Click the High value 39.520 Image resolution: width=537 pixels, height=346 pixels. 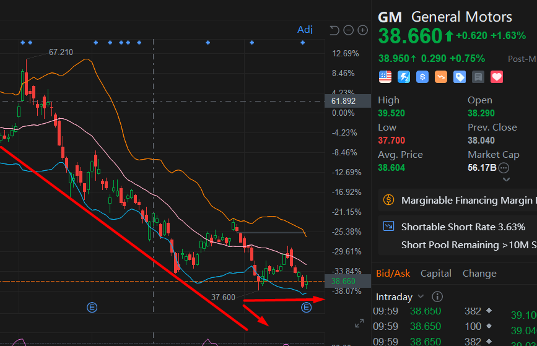click(391, 113)
